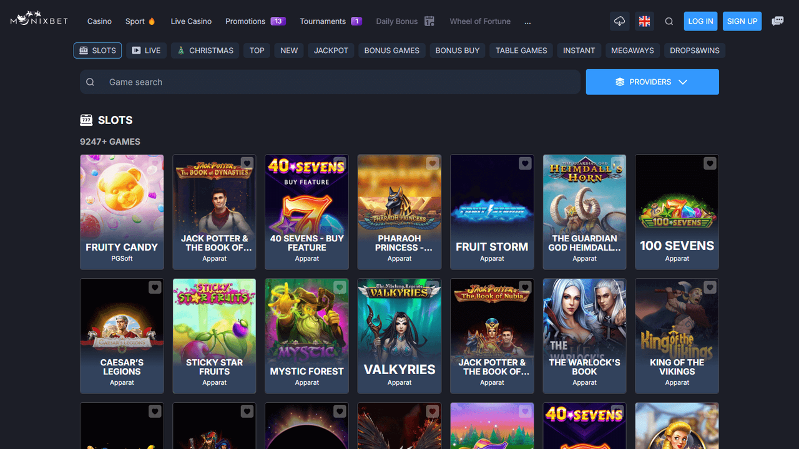Click the chevron arrow on Providers button
Viewport: 799px width, 449px height.
[683, 82]
